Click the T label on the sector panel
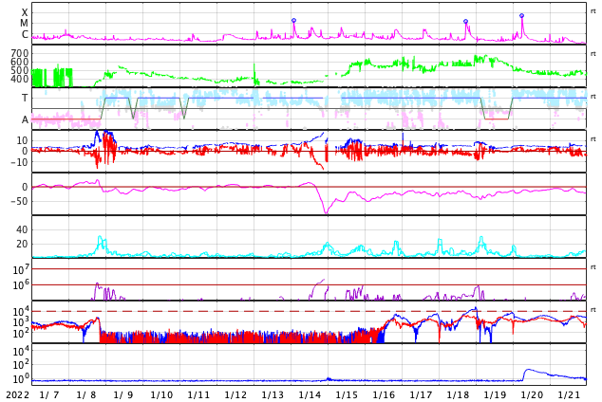 pos(25,98)
